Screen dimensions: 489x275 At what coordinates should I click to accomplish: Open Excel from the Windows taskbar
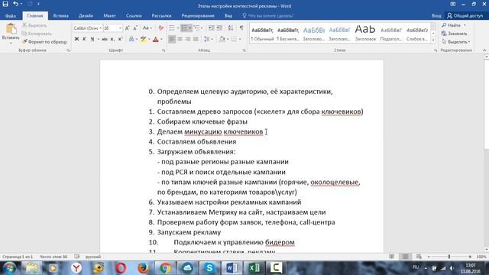click(254, 268)
